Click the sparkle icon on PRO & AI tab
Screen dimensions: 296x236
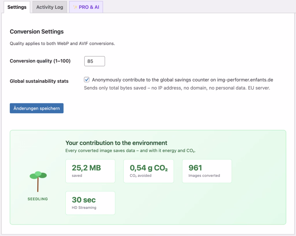[x=75, y=7]
